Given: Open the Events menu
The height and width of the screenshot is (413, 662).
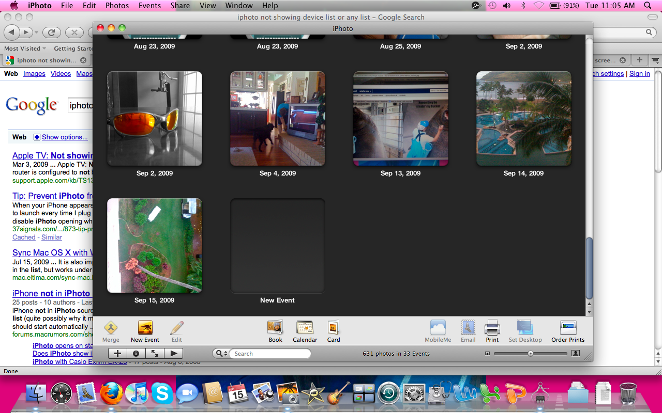Looking at the screenshot, I should tap(149, 6).
